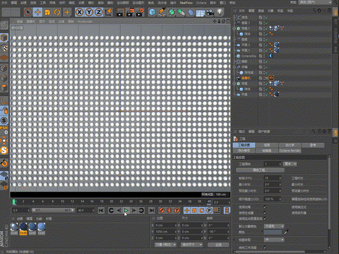The height and width of the screenshot is (254, 339).
Task: Open the green generators cube icon
Action: coord(172,12)
